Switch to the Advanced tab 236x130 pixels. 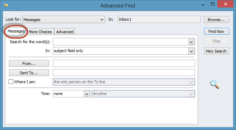(65, 32)
